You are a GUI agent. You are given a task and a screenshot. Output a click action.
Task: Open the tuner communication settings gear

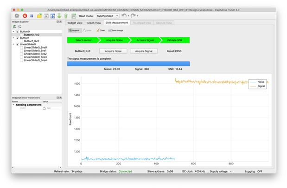pyautogui.click(x=17, y=16)
